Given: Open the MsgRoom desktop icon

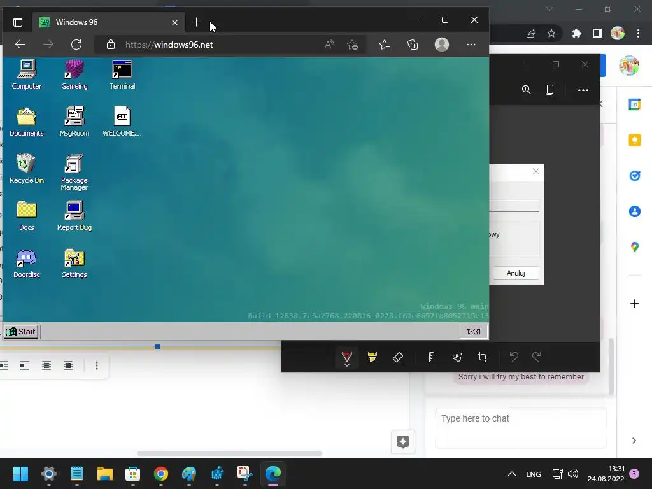Looking at the screenshot, I should pyautogui.click(x=74, y=122).
